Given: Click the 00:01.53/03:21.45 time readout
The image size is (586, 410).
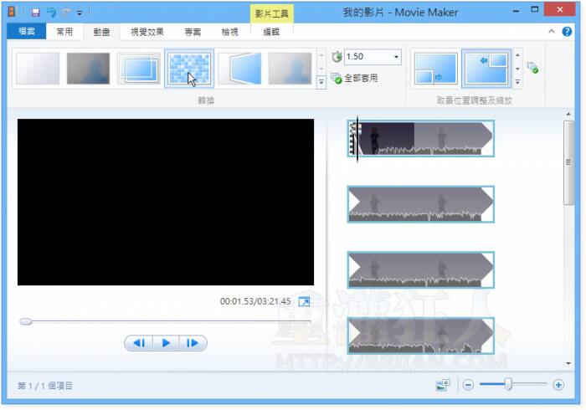Looking at the screenshot, I should click(255, 301).
